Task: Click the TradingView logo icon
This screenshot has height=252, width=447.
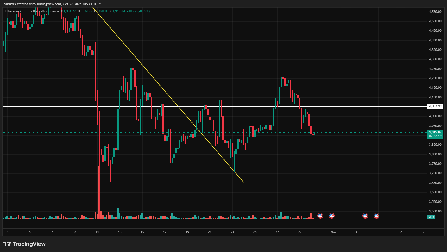Action: (7, 244)
